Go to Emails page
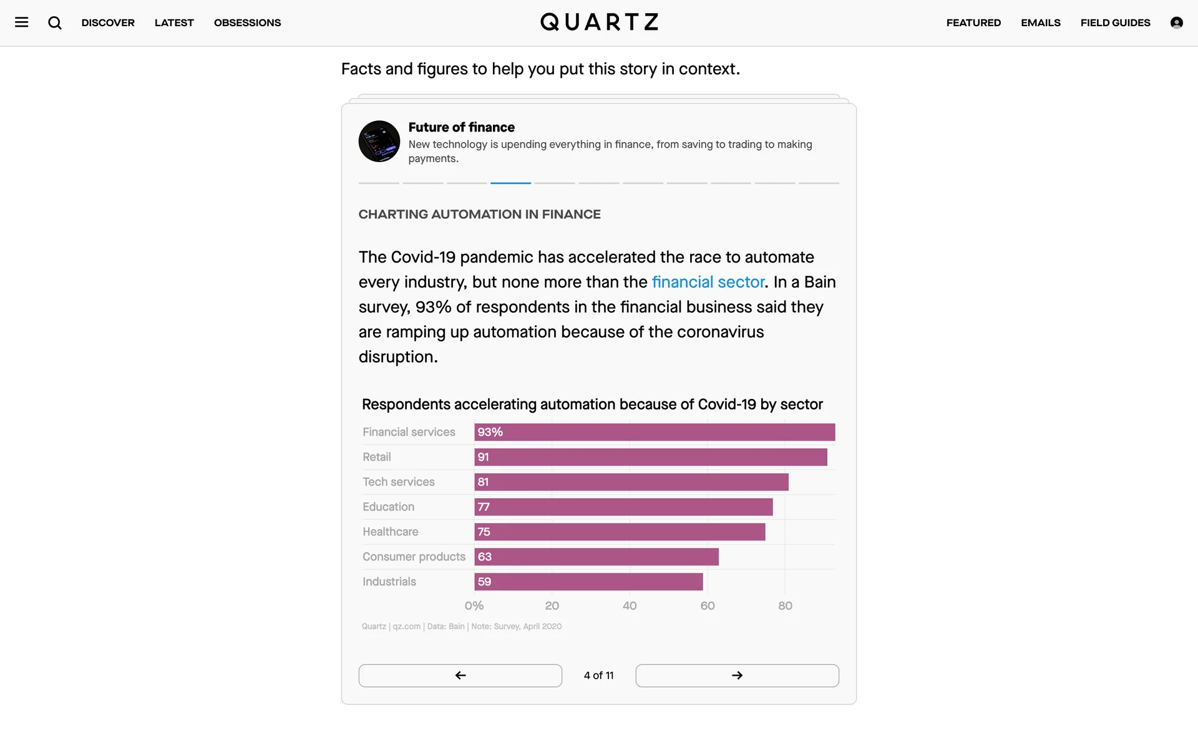 (x=1040, y=22)
